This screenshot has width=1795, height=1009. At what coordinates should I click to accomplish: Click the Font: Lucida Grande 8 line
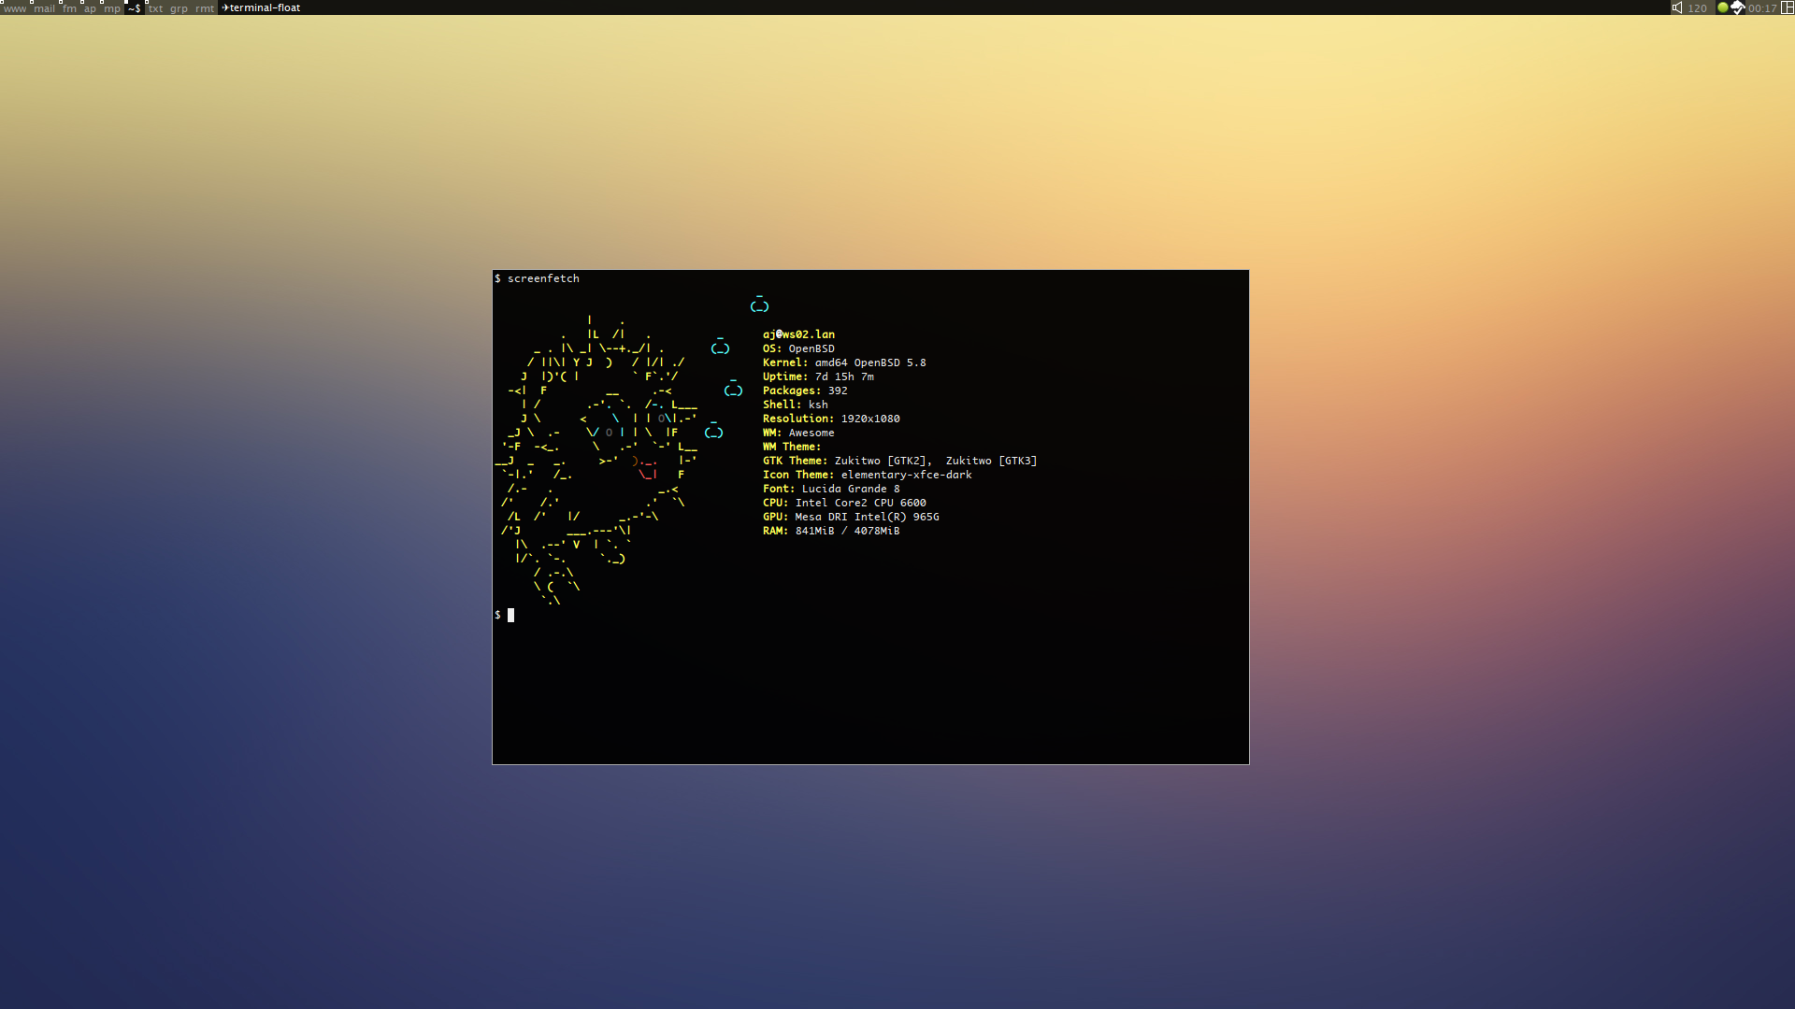click(831, 489)
